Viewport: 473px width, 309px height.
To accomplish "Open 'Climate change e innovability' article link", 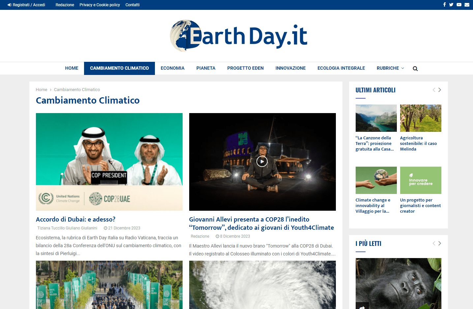I will [x=373, y=205].
